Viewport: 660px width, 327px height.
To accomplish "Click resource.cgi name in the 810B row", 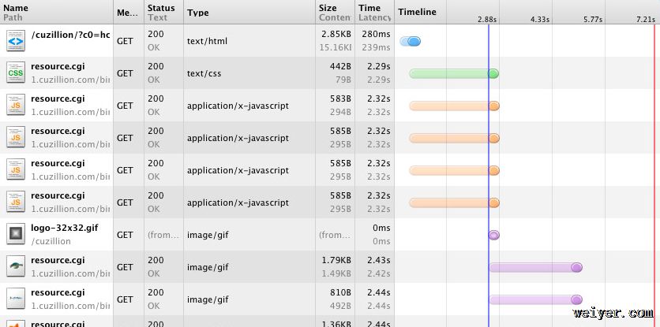I will tap(58, 292).
